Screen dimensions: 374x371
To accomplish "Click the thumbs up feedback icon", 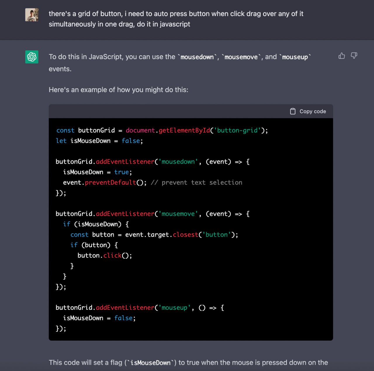I will 342,56.
